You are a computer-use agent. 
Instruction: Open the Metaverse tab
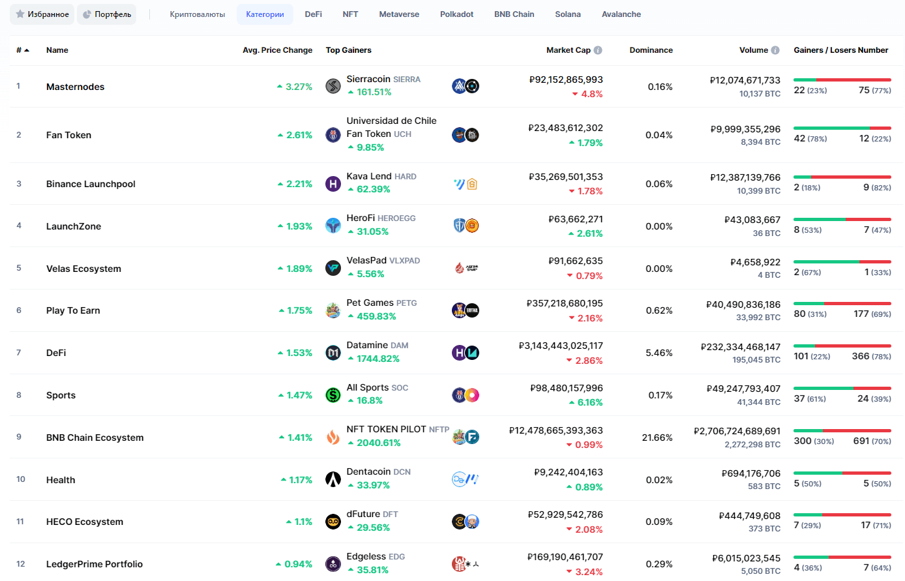[399, 14]
